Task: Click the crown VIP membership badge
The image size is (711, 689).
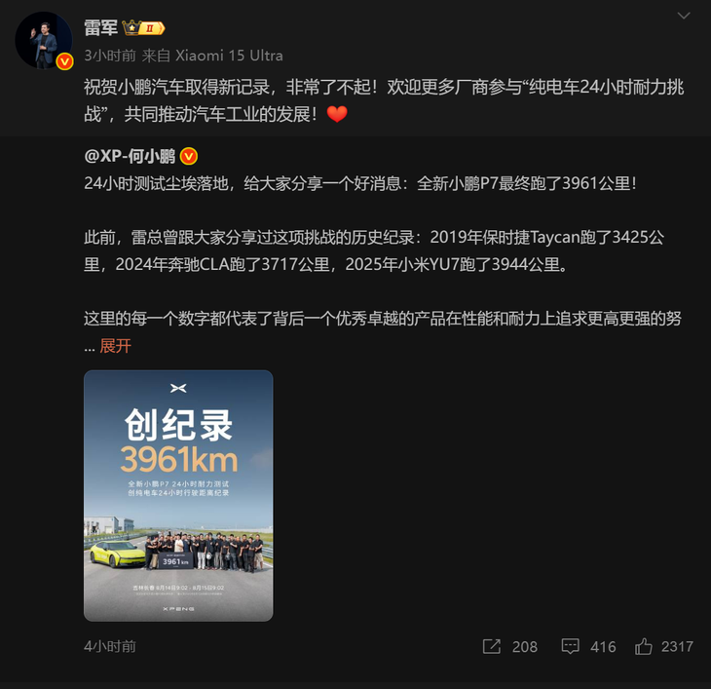Action: pos(143,28)
